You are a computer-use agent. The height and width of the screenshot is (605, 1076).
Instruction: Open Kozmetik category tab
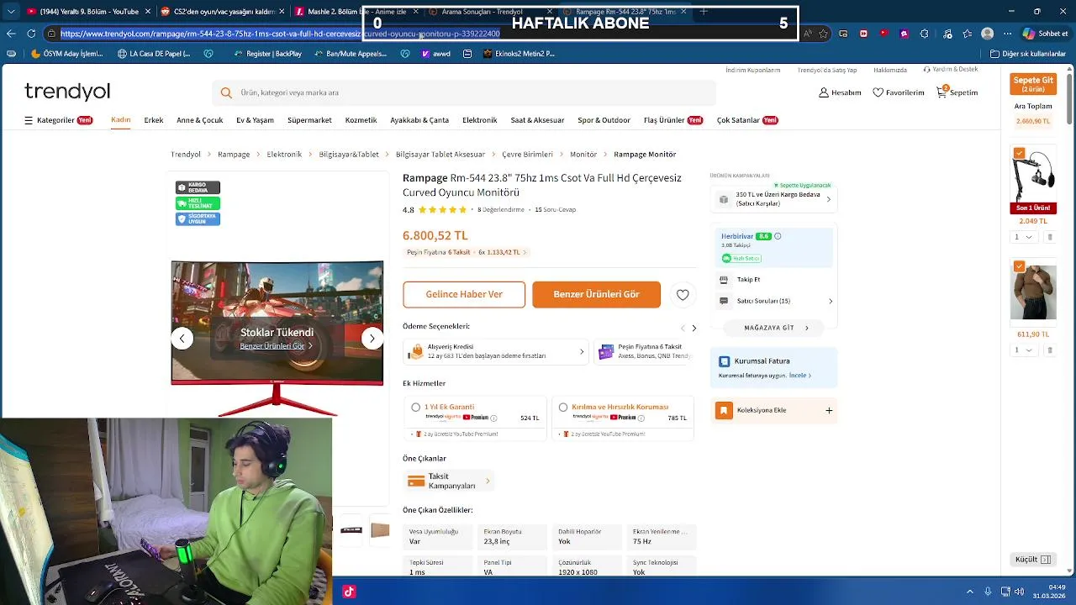pos(361,120)
